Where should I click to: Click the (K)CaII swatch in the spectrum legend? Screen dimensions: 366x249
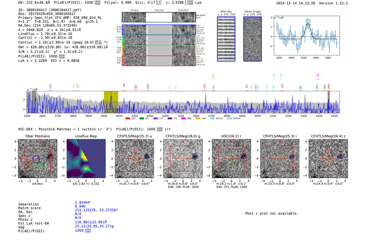coord(212,118)
